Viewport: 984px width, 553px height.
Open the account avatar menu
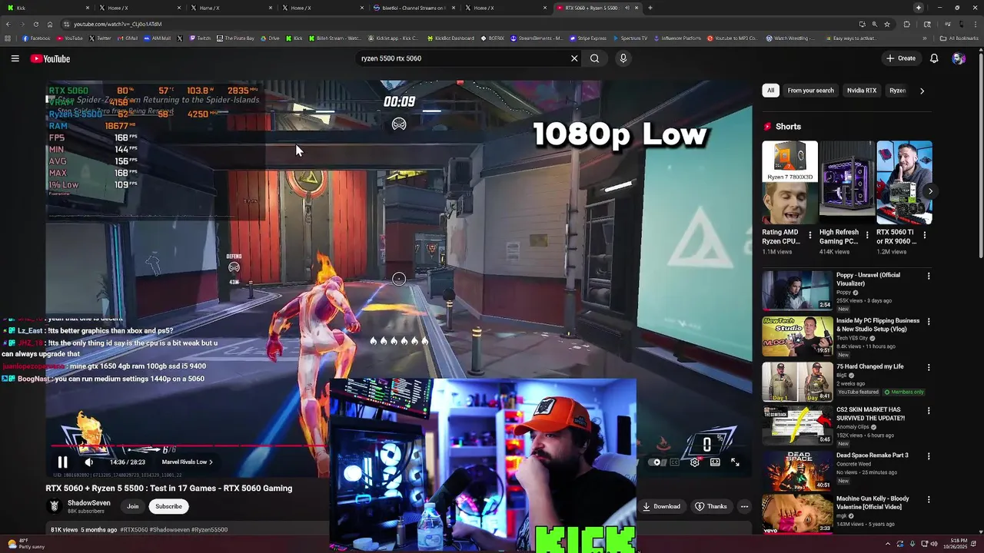pos(959,58)
